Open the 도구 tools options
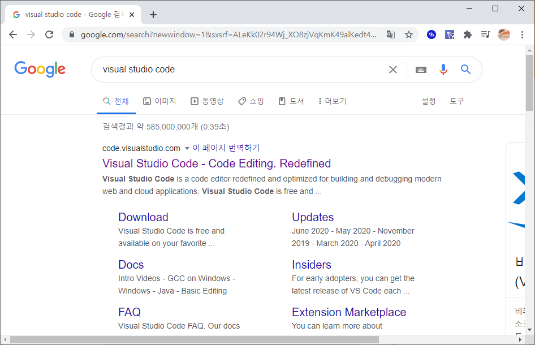535x345 pixels. point(457,101)
